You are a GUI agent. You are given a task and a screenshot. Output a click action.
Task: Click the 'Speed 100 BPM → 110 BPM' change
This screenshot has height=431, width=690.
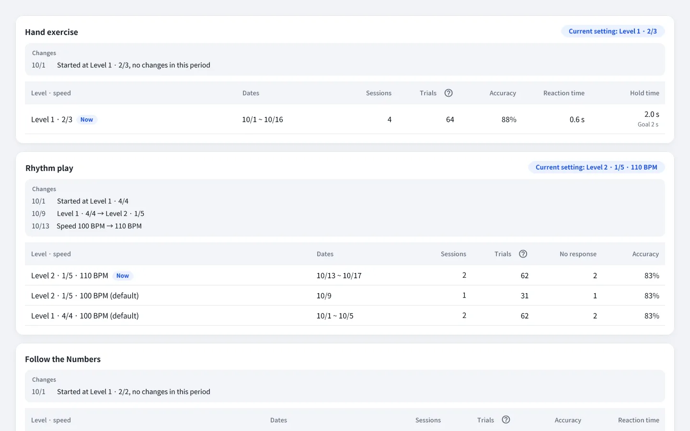point(99,226)
